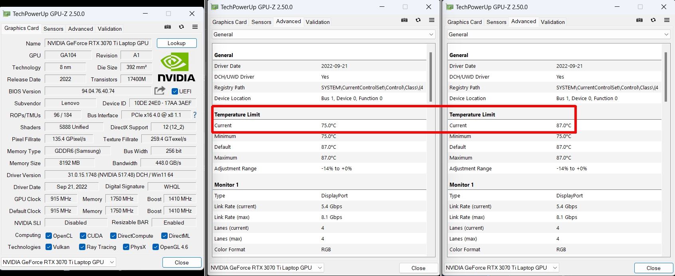
Task: Open the hamburger menu in right window
Action: click(x=667, y=20)
